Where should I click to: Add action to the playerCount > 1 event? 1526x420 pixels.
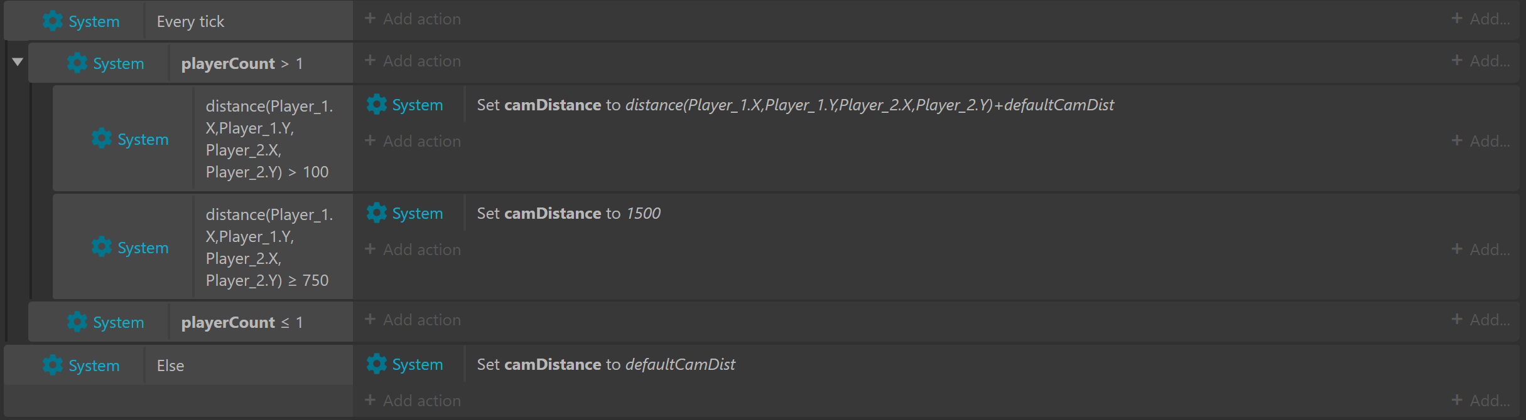413,61
